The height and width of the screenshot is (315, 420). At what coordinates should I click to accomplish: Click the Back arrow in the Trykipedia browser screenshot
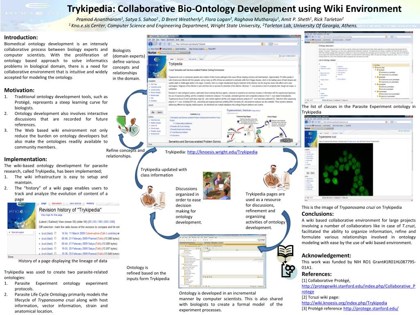[x=151, y=44]
